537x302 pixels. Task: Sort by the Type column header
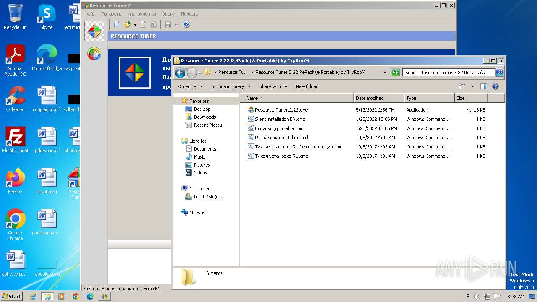pos(429,98)
